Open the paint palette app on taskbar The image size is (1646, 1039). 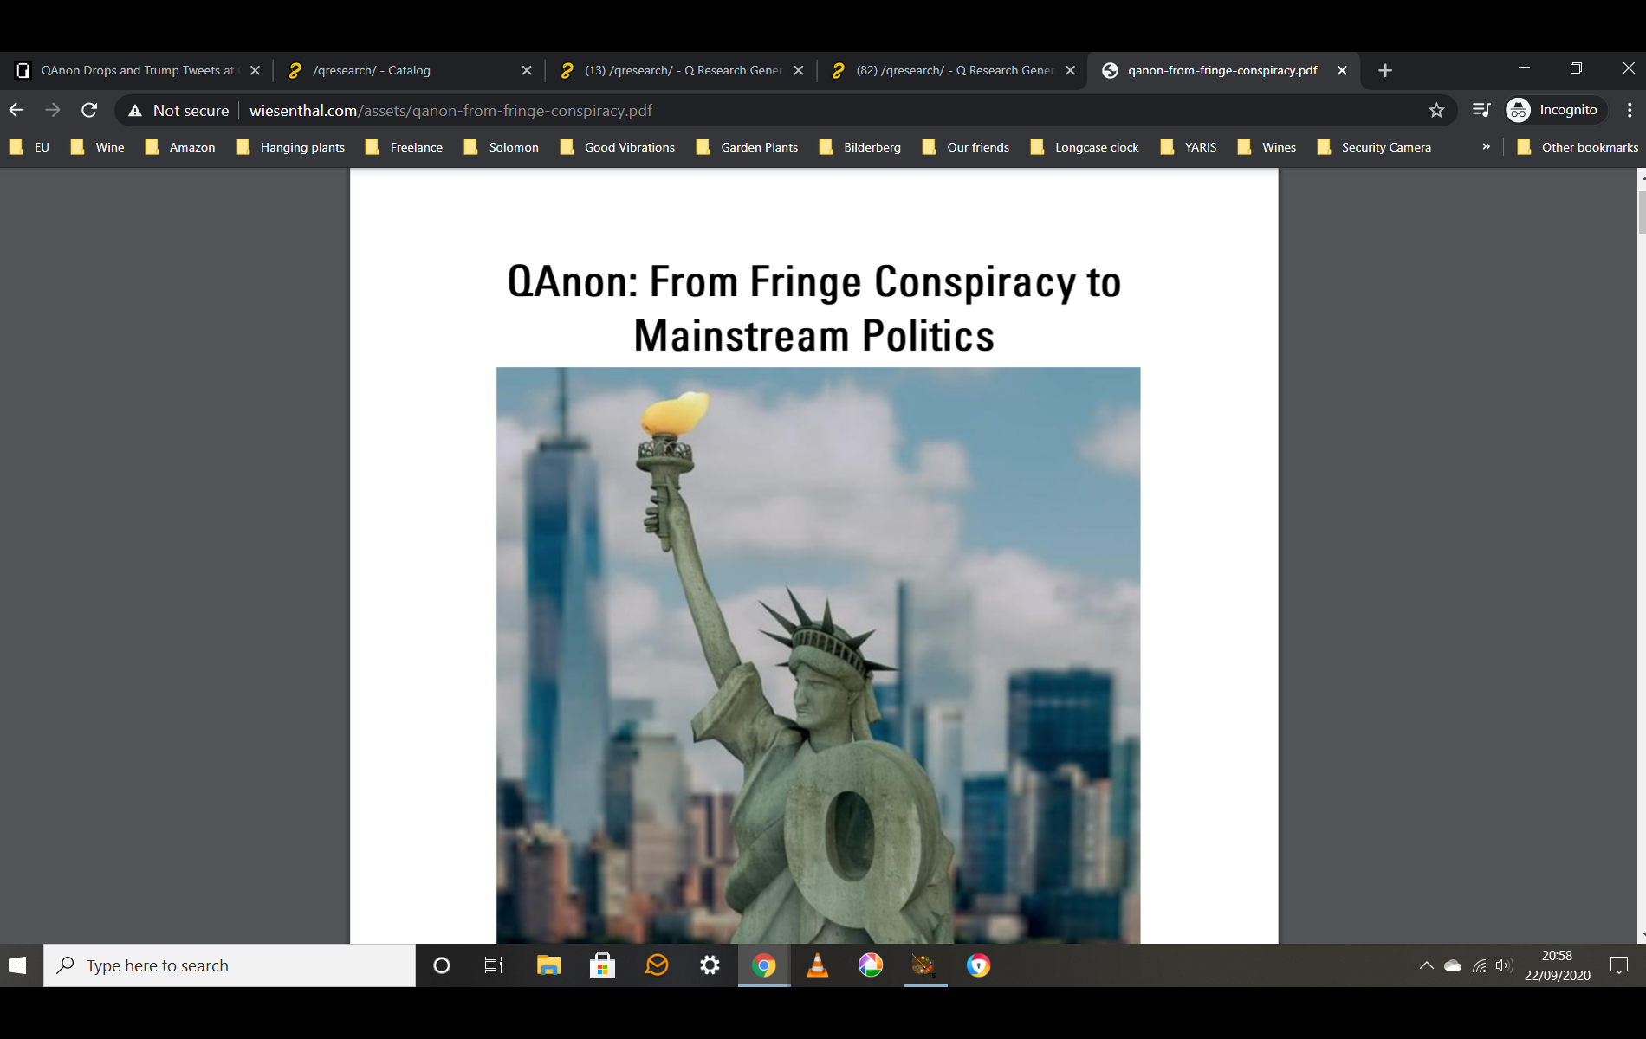click(924, 965)
